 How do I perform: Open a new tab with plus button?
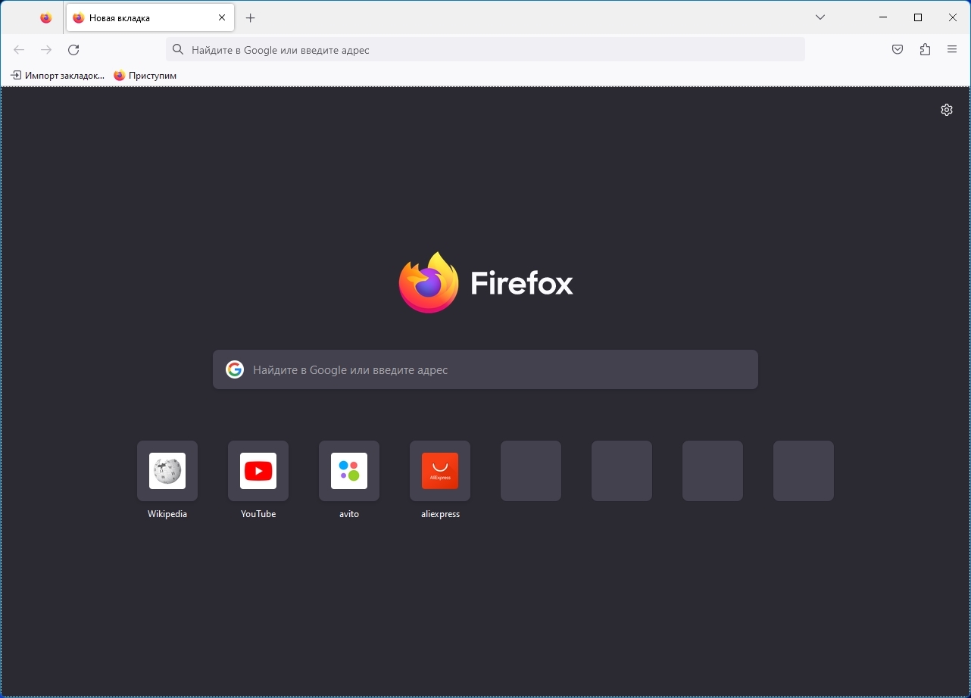tap(251, 17)
